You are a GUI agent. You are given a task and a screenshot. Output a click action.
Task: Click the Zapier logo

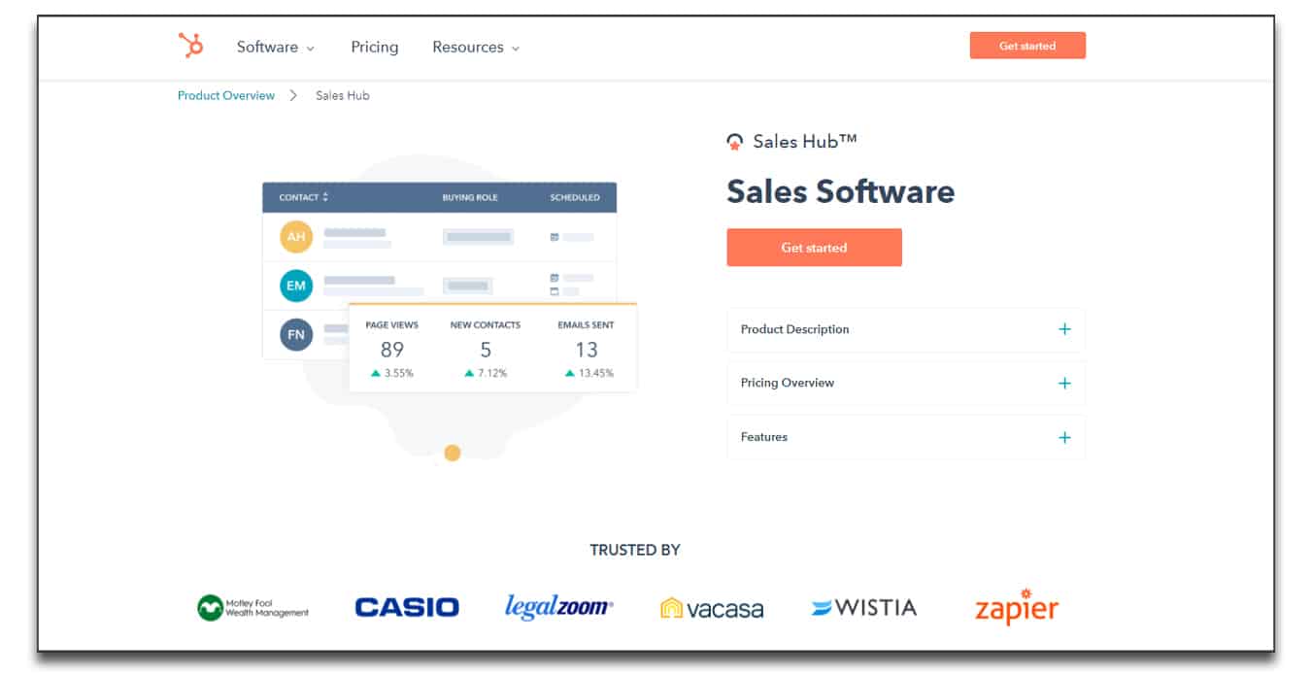(1017, 606)
